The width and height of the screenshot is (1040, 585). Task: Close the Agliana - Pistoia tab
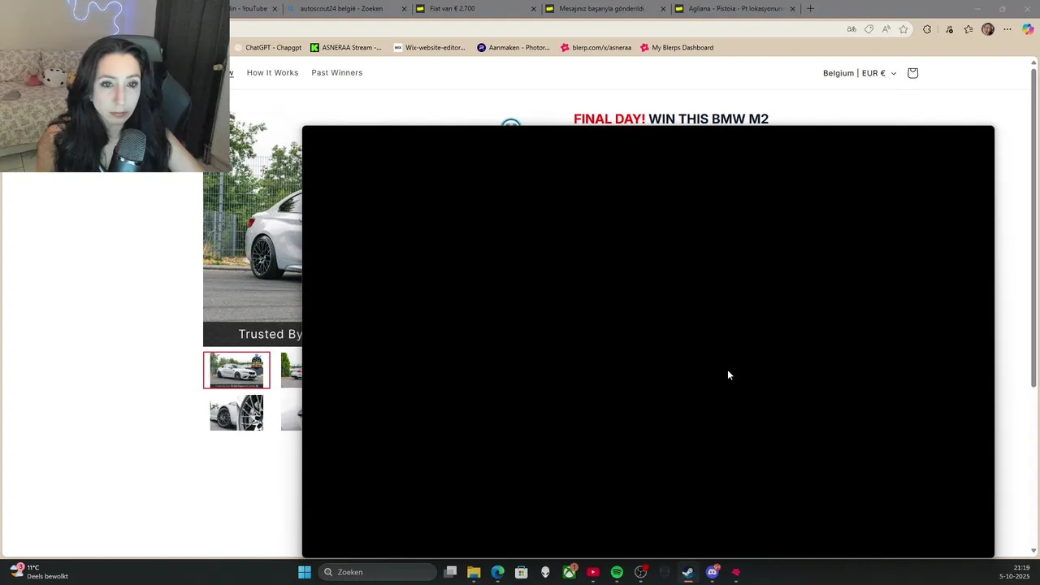click(792, 9)
